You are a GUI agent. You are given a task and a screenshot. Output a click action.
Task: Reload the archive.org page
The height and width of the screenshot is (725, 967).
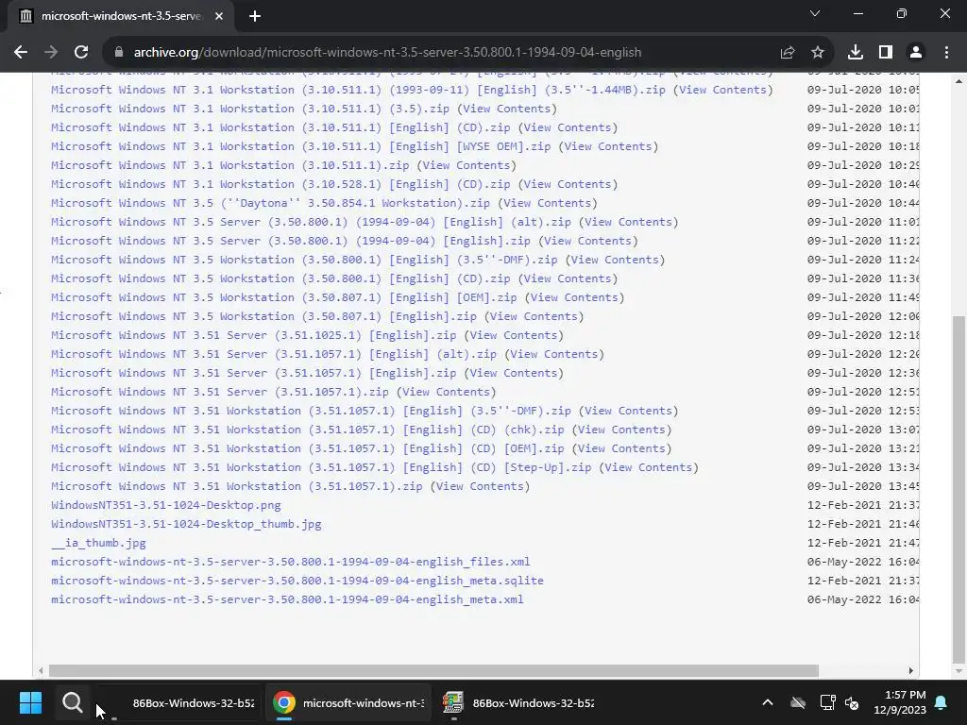point(81,53)
